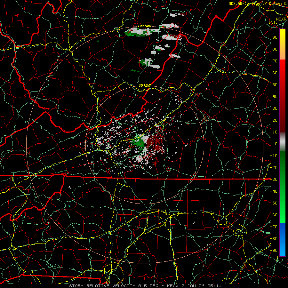Click the dark red outbound velocity patch near radar center
The image size is (288, 288).
149,142
